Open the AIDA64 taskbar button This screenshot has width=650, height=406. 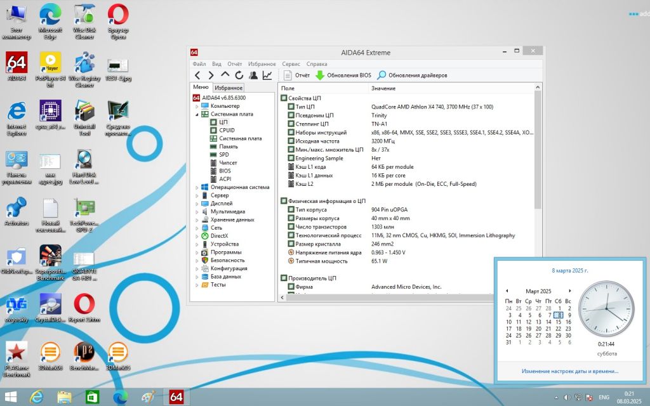(176, 397)
